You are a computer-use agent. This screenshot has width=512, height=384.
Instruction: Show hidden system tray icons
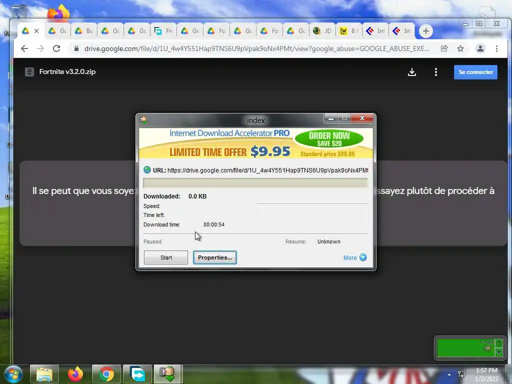pyautogui.click(x=449, y=374)
